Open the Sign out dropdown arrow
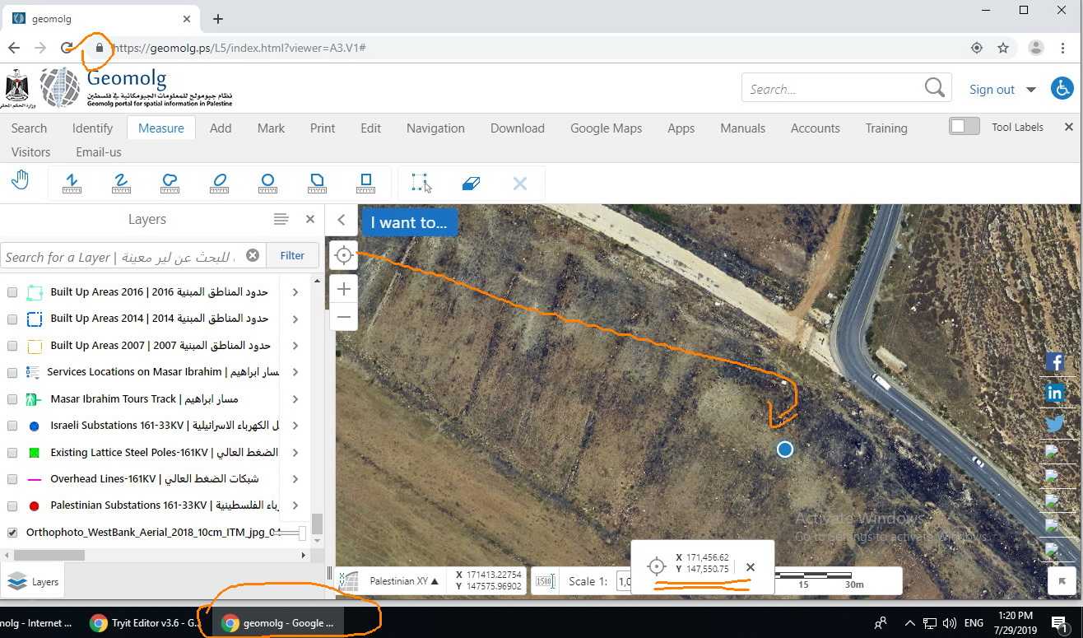1083x638 pixels. tap(1031, 90)
